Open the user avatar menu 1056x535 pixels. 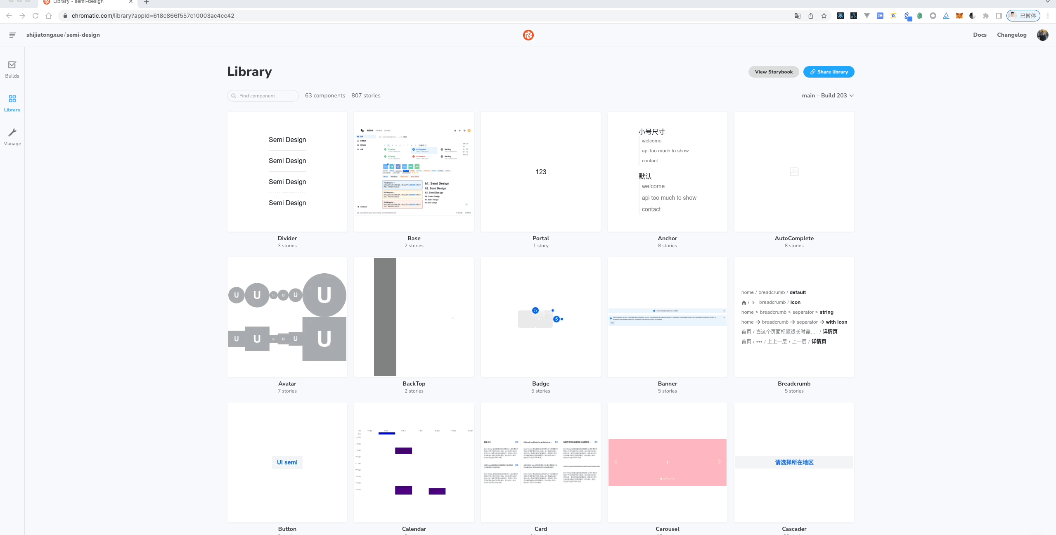[1042, 35]
